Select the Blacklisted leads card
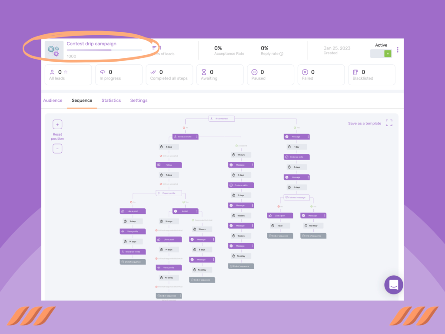The height and width of the screenshot is (334, 445). 372,75
